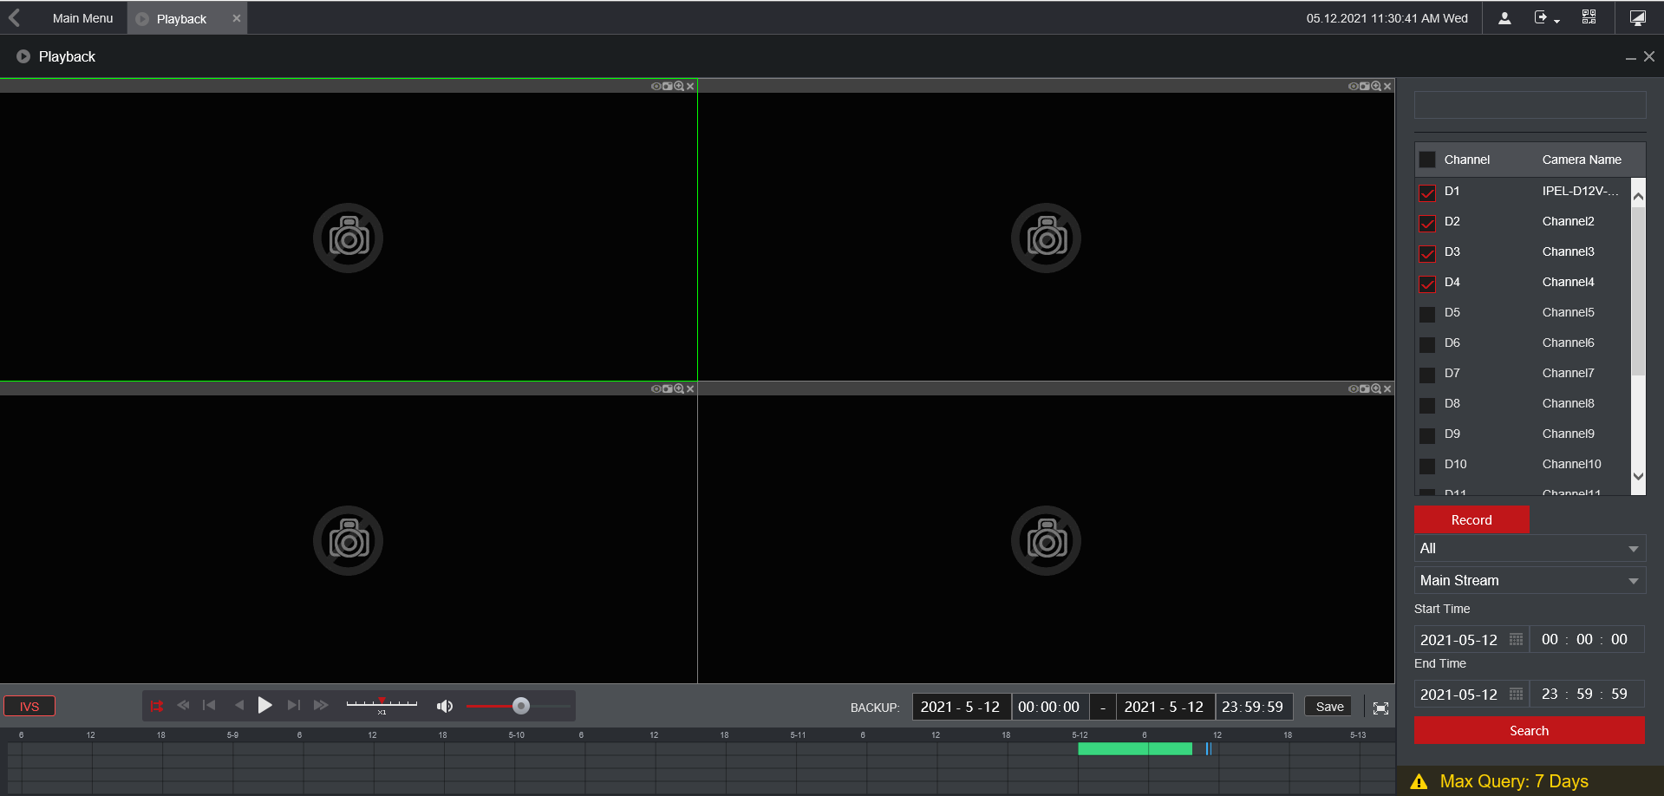Image resolution: width=1664 pixels, height=796 pixels.
Task: Check the select-all Channel checkbox in header
Action: click(x=1427, y=160)
